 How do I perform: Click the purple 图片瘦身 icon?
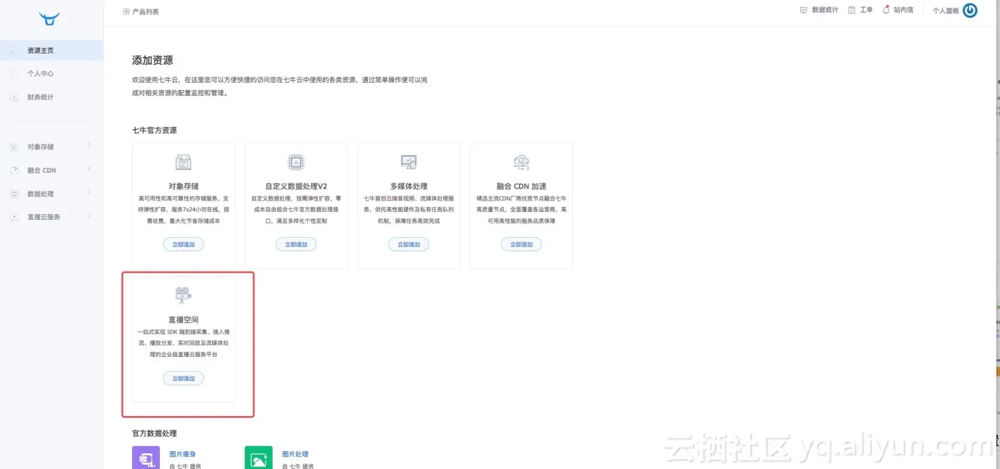tap(146, 458)
